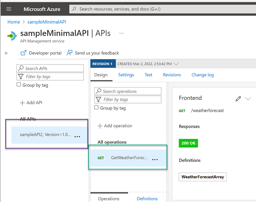Click the Search operations input field

pyautogui.click(x=128, y=91)
